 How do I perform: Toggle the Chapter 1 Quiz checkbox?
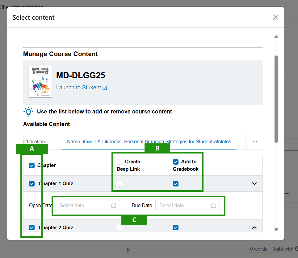click(x=31, y=184)
